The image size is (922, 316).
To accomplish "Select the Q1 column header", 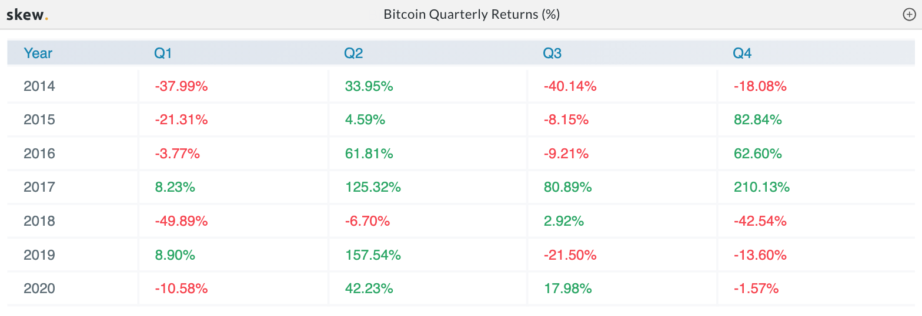I will coord(163,53).
